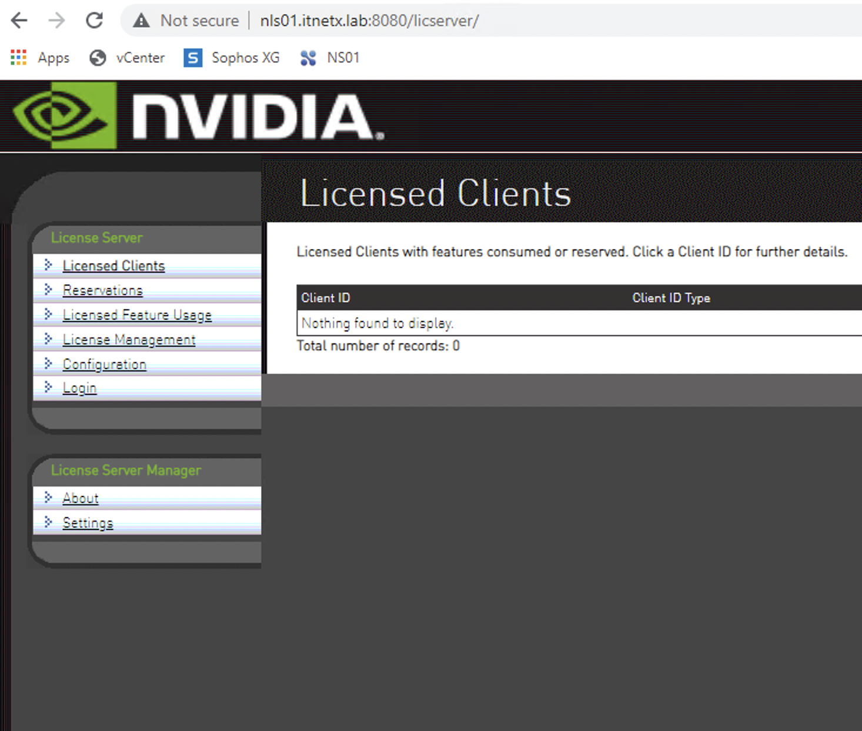Open License Server Manager Settings
Viewport: 862px width, 731px height.
tap(88, 523)
